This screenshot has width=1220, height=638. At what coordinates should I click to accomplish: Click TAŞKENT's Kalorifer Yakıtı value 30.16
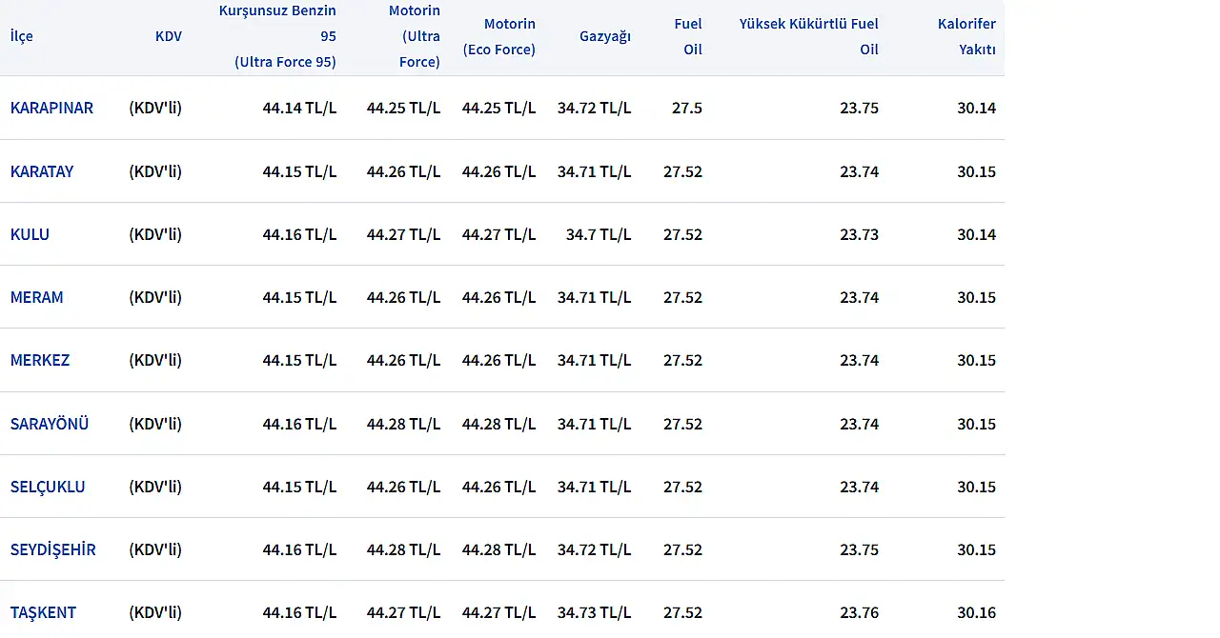976,612
